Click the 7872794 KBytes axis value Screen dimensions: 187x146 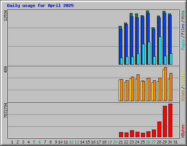pyautogui.click(x=5, y=110)
